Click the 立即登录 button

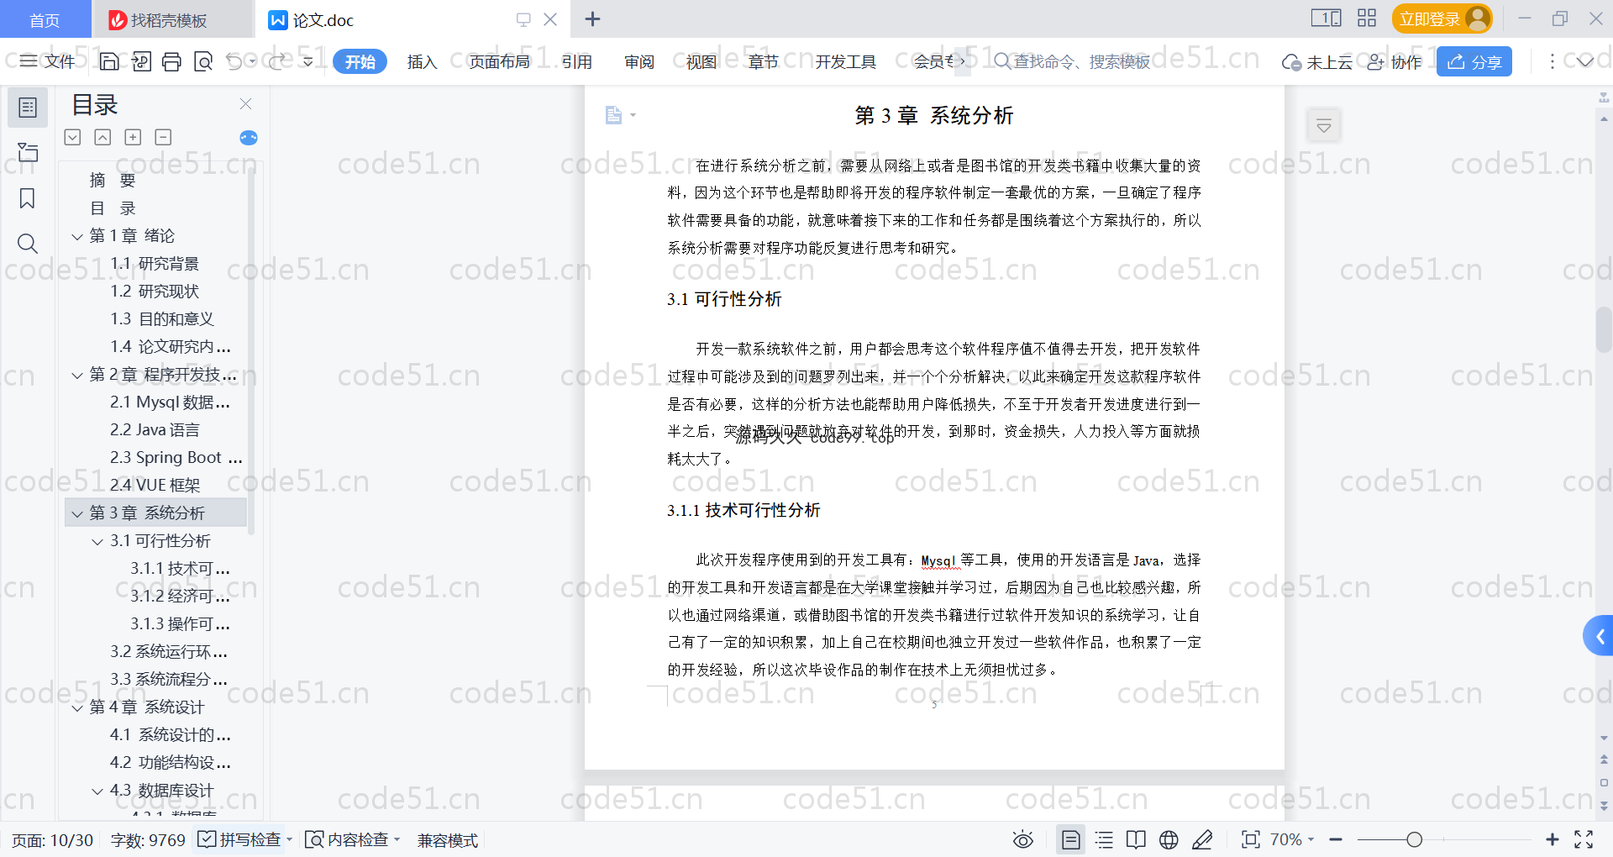point(1442,18)
